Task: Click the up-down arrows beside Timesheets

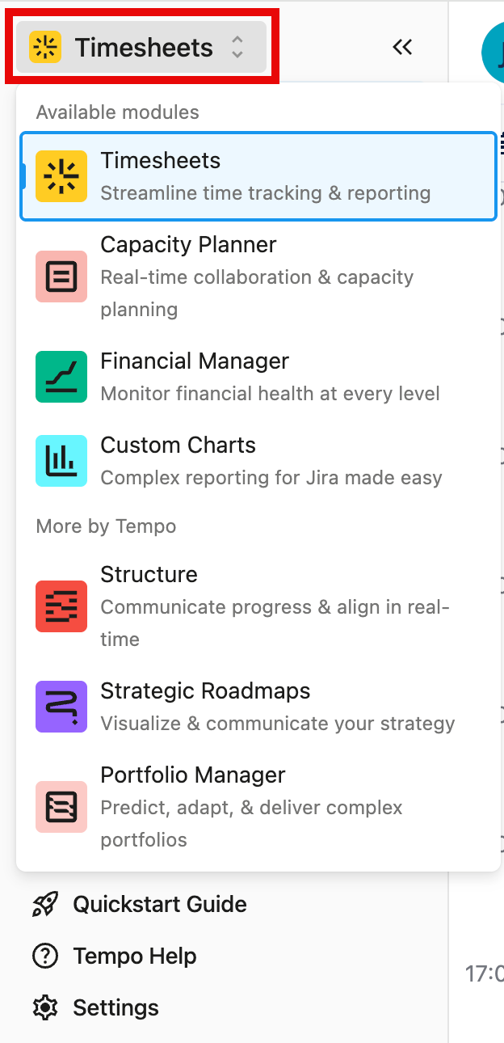Action: (x=237, y=48)
